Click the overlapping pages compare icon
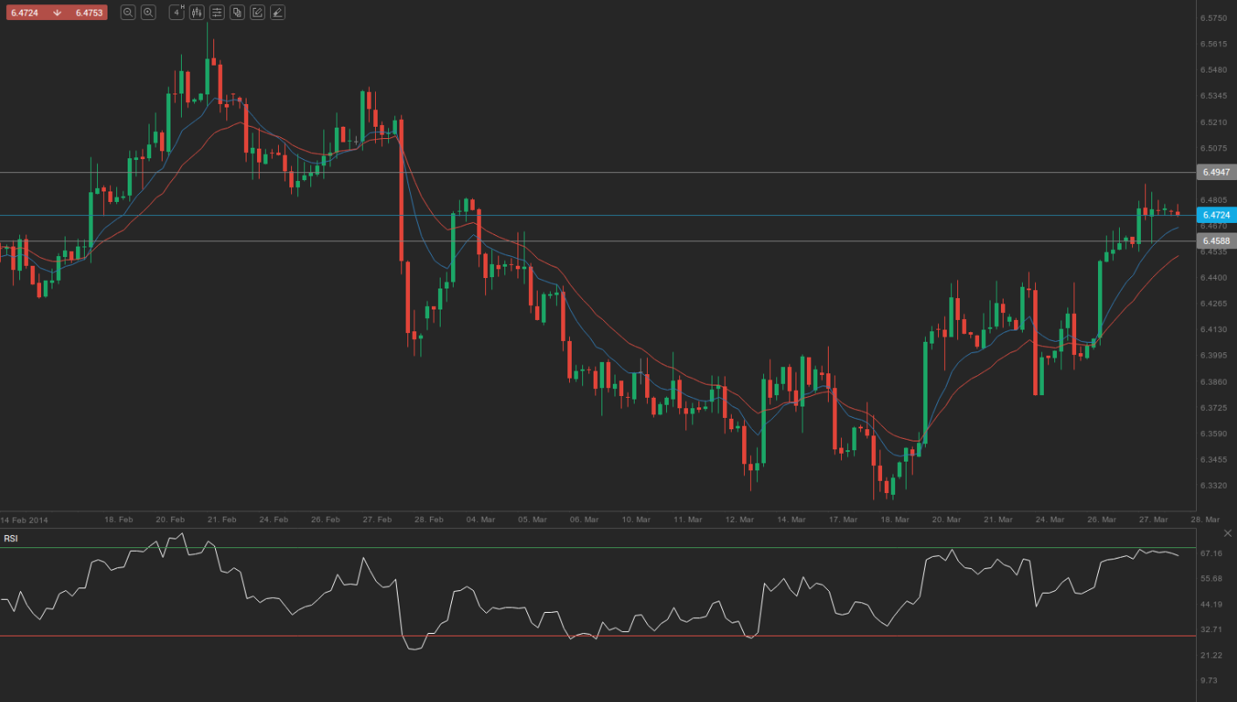 coord(237,12)
